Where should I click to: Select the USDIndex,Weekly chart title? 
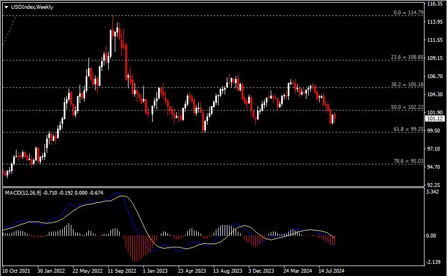[32, 7]
